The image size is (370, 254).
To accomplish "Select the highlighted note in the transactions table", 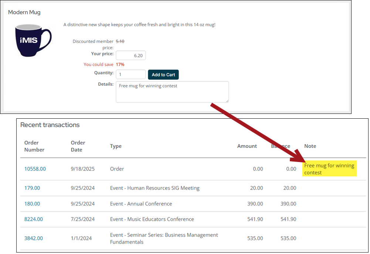I will pyautogui.click(x=329, y=169).
